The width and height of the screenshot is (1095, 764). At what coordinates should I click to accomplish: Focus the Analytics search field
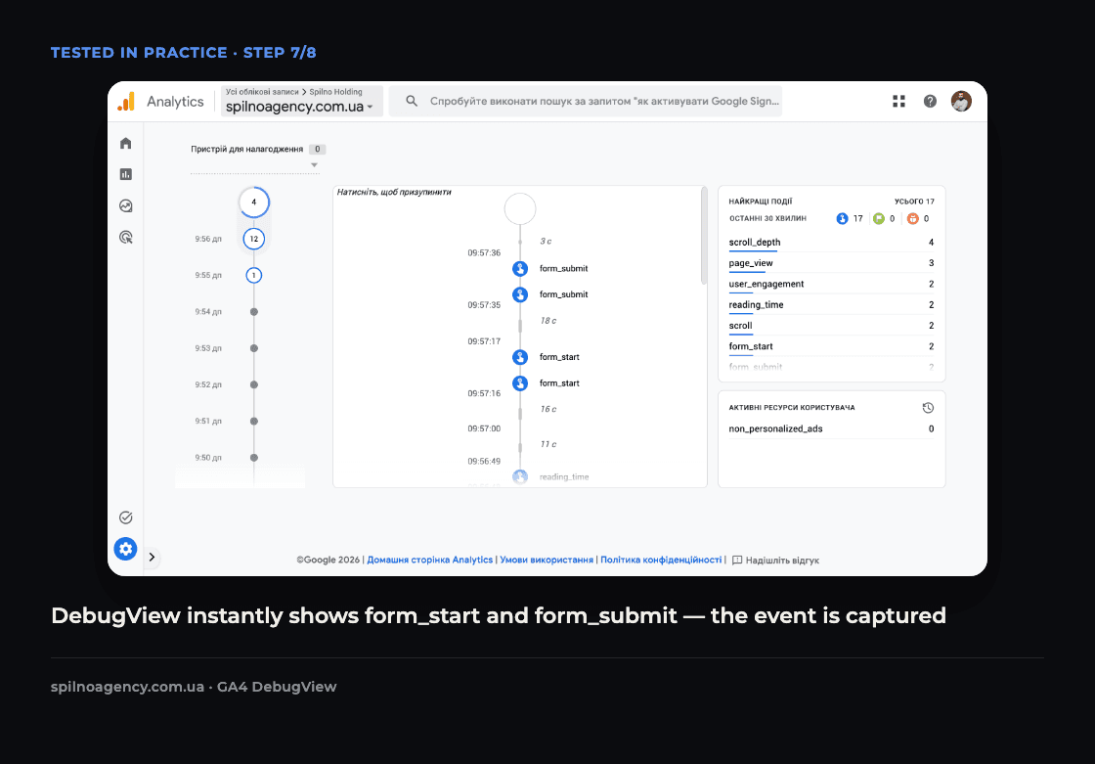click(586, 102)
